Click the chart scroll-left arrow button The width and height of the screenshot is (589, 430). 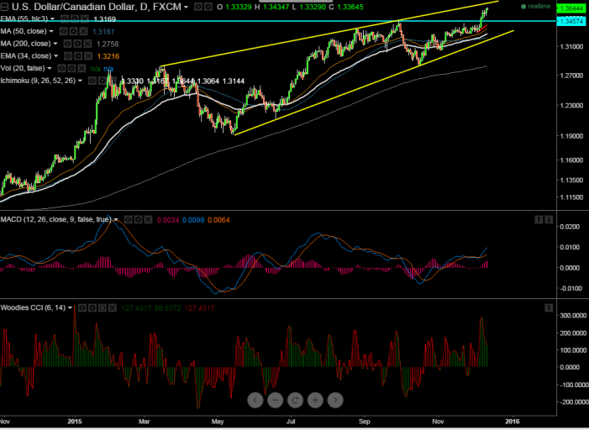255,401
